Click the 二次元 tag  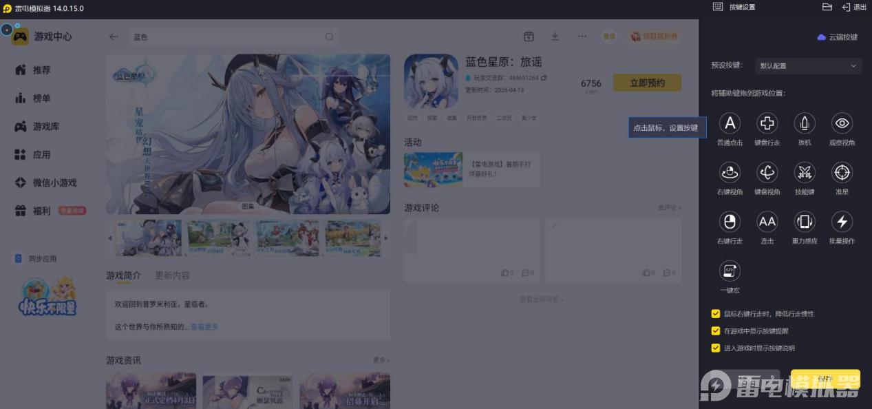point(504,118)
